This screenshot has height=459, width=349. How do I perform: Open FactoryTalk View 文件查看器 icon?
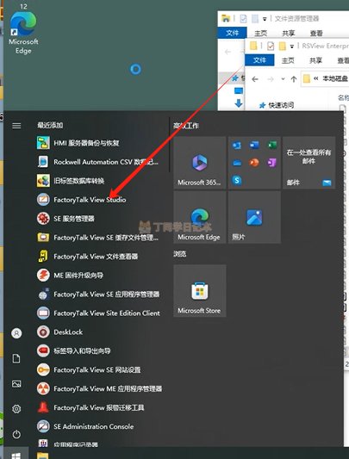pos(43,257)
